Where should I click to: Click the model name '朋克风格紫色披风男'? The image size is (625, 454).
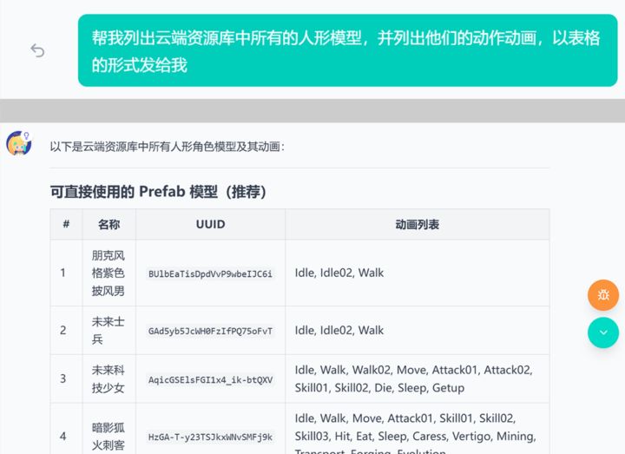pos(108,273)
